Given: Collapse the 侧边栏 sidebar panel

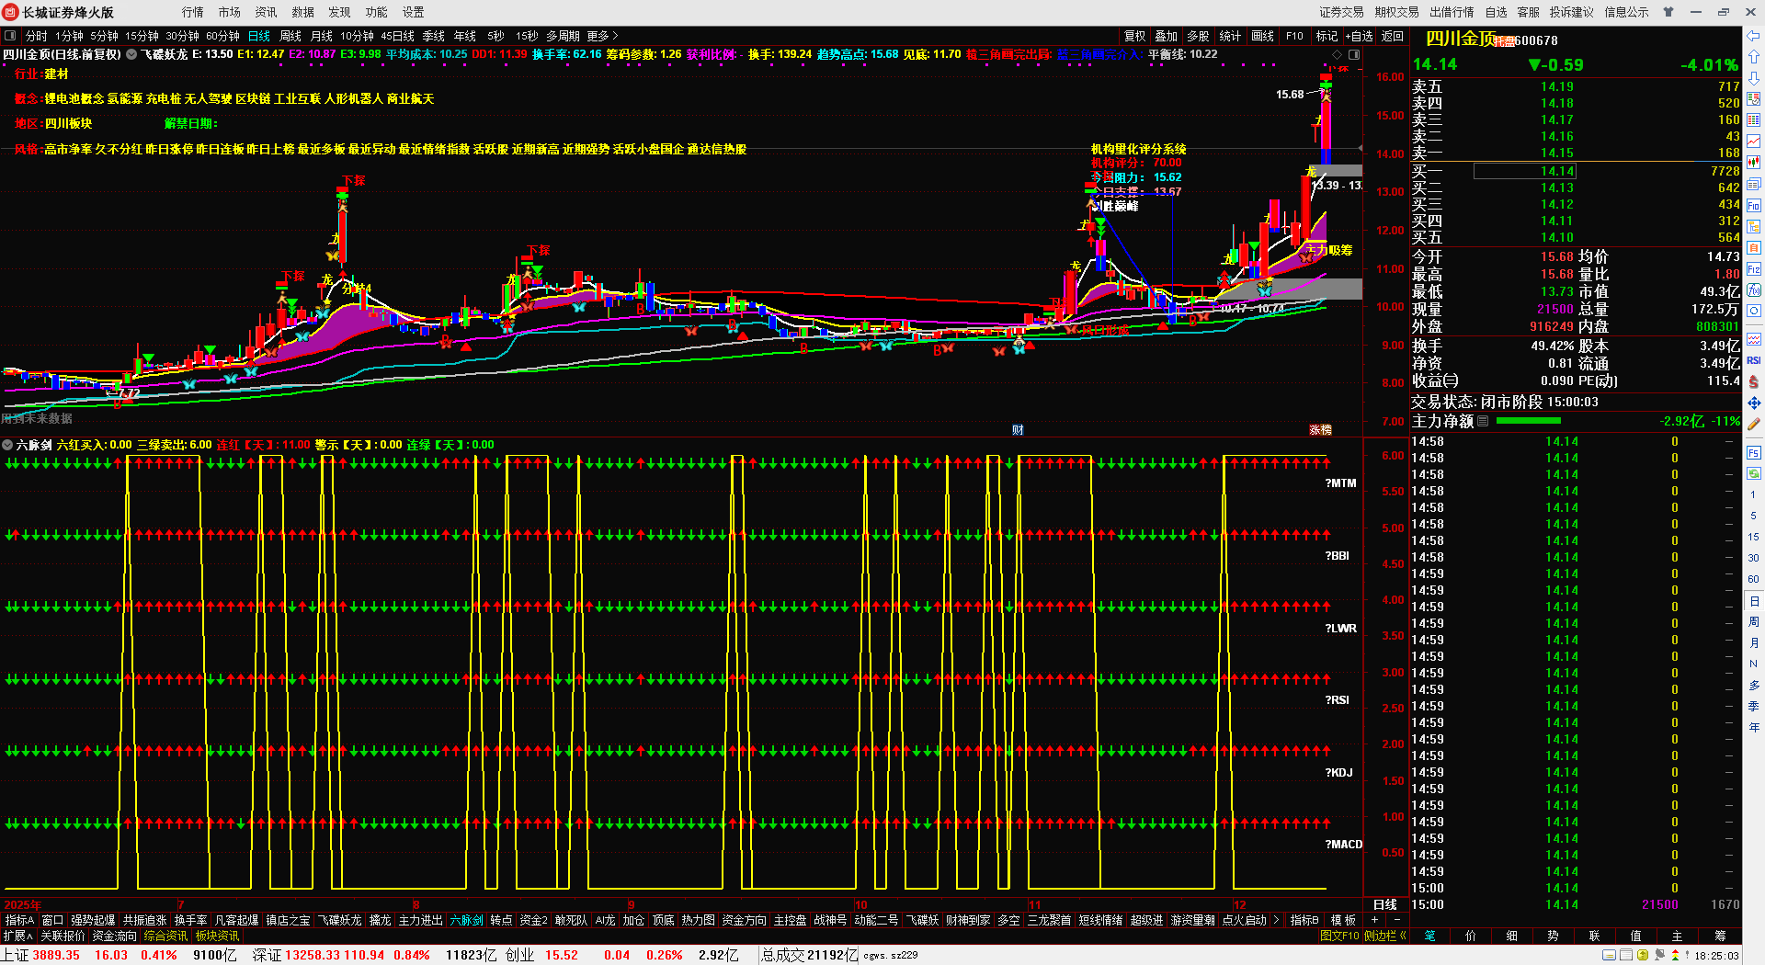Looking at the screenshot, I should click(1385, 936).
